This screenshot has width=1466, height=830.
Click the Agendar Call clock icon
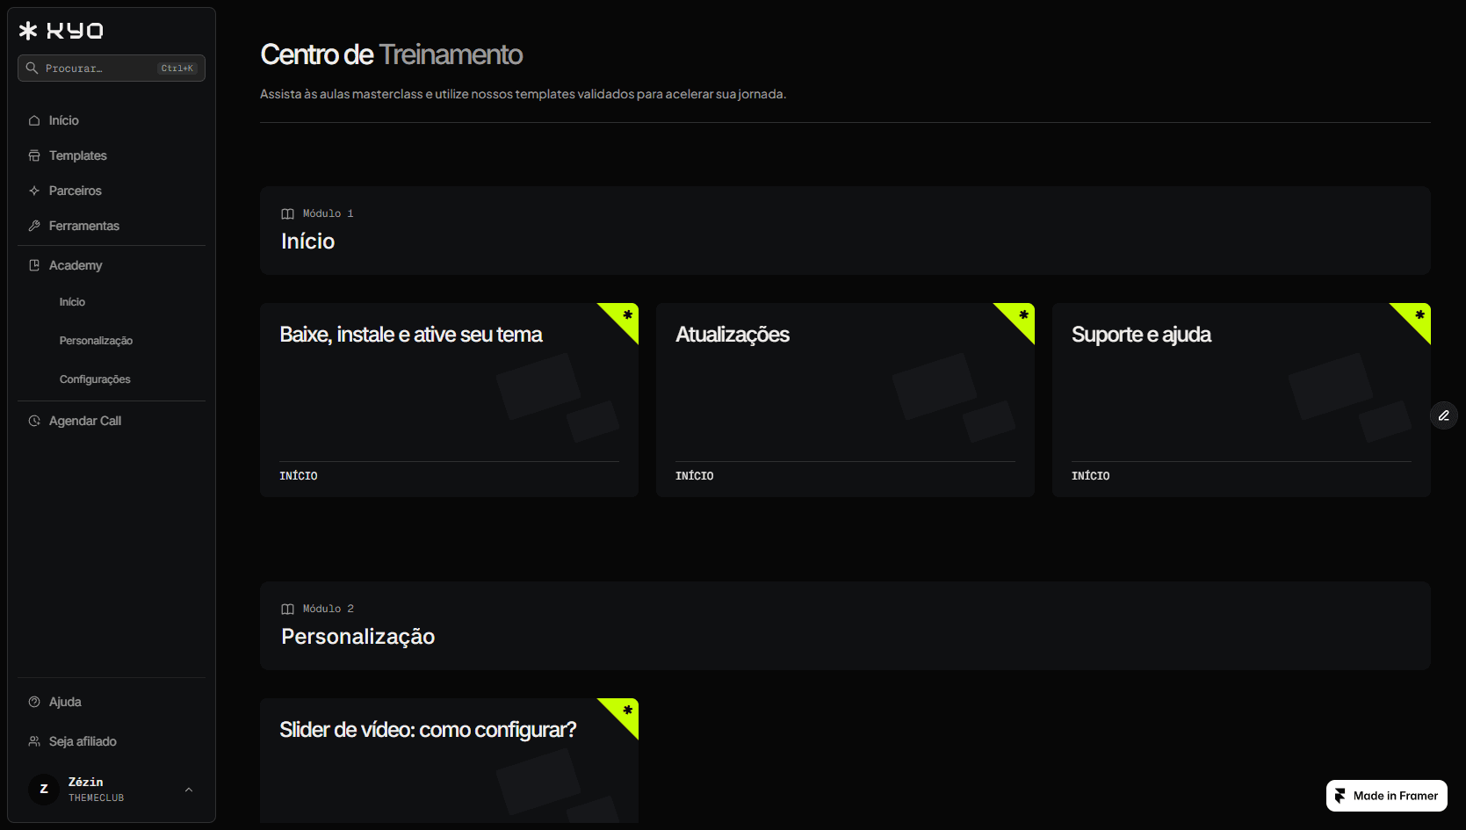coord(34,421)
